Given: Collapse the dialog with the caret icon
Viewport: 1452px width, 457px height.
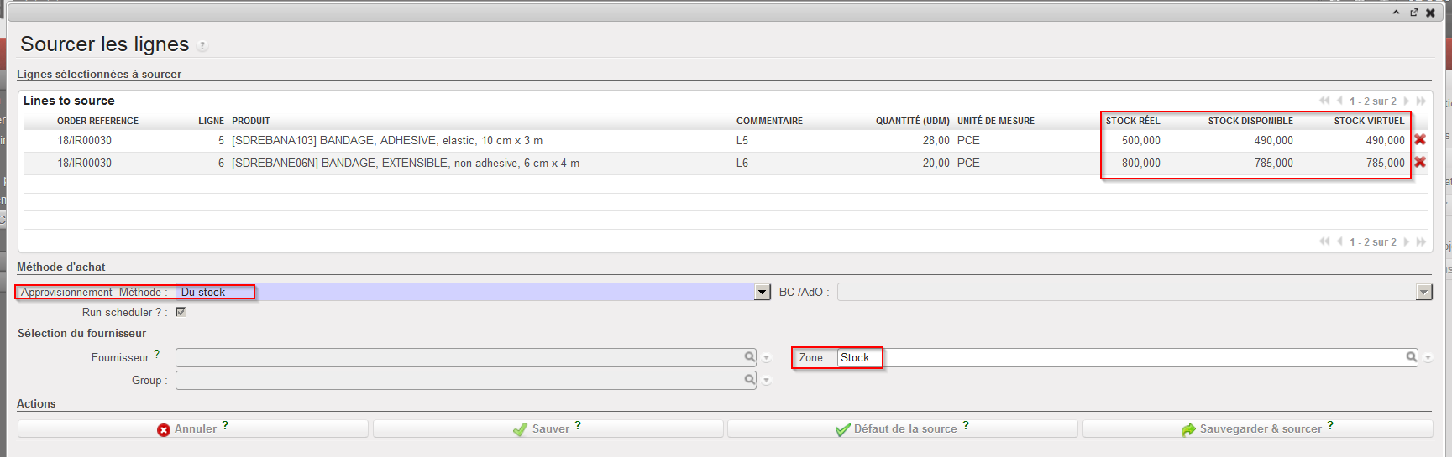Looking at the screenshot, I should coord(1396,13).
